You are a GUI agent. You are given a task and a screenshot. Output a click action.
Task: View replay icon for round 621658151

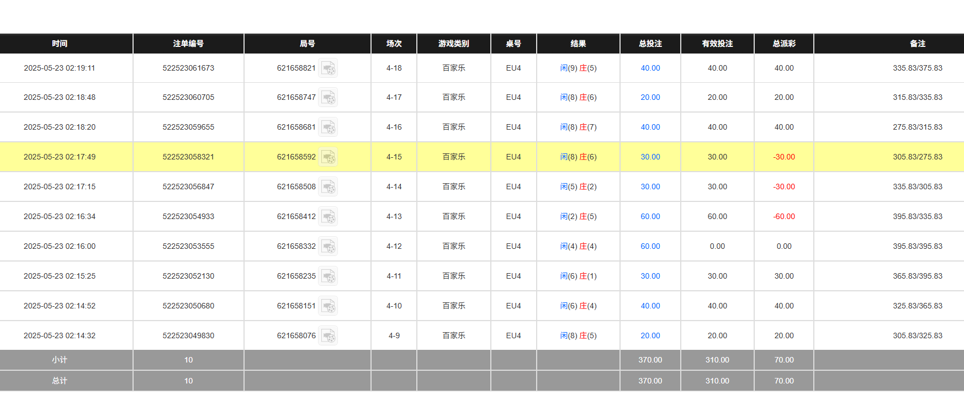coord(329,306)
